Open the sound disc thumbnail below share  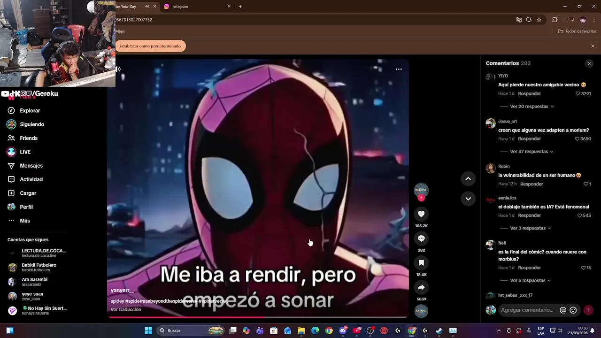click(x=421, y=311)
